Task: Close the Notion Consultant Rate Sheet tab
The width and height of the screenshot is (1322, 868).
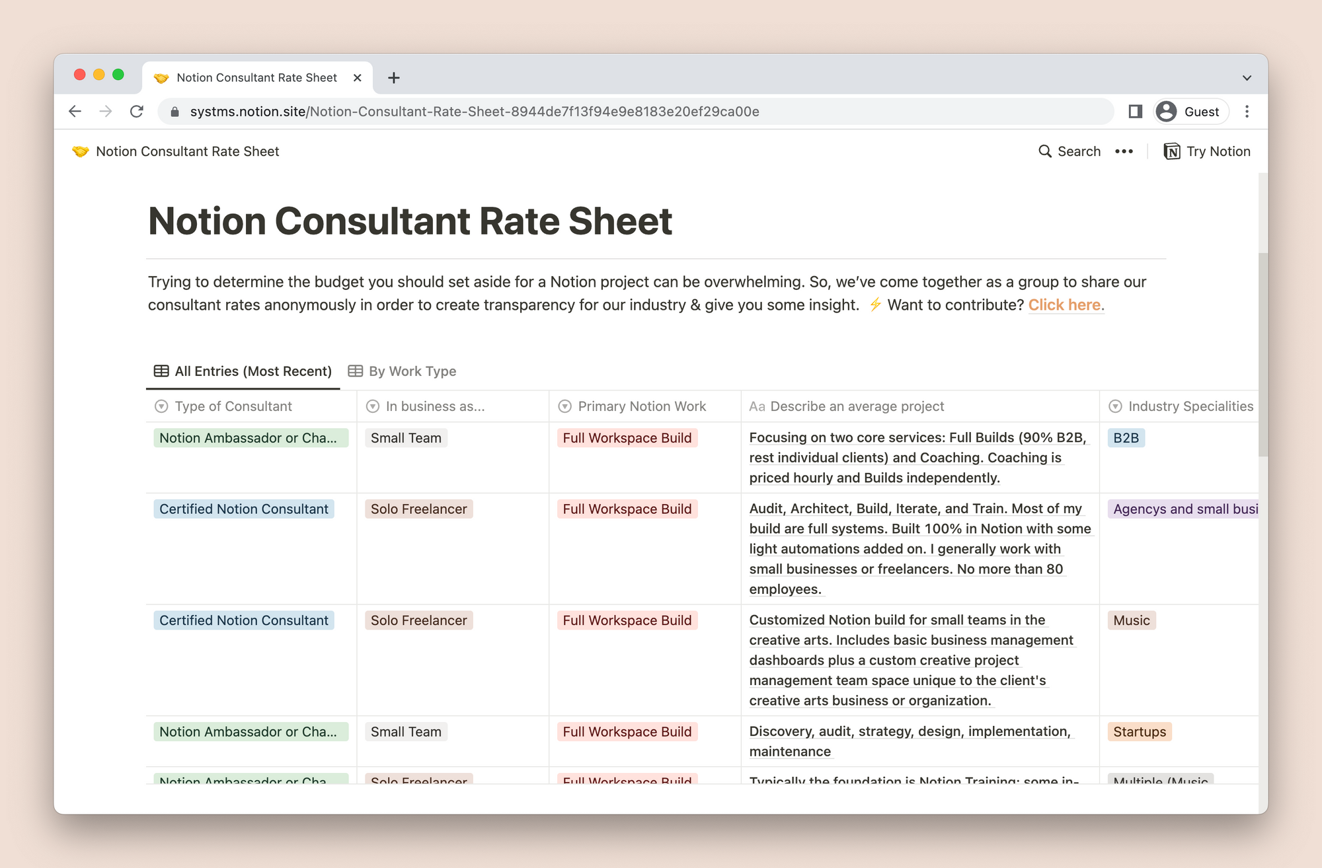Action: point(358,78)
